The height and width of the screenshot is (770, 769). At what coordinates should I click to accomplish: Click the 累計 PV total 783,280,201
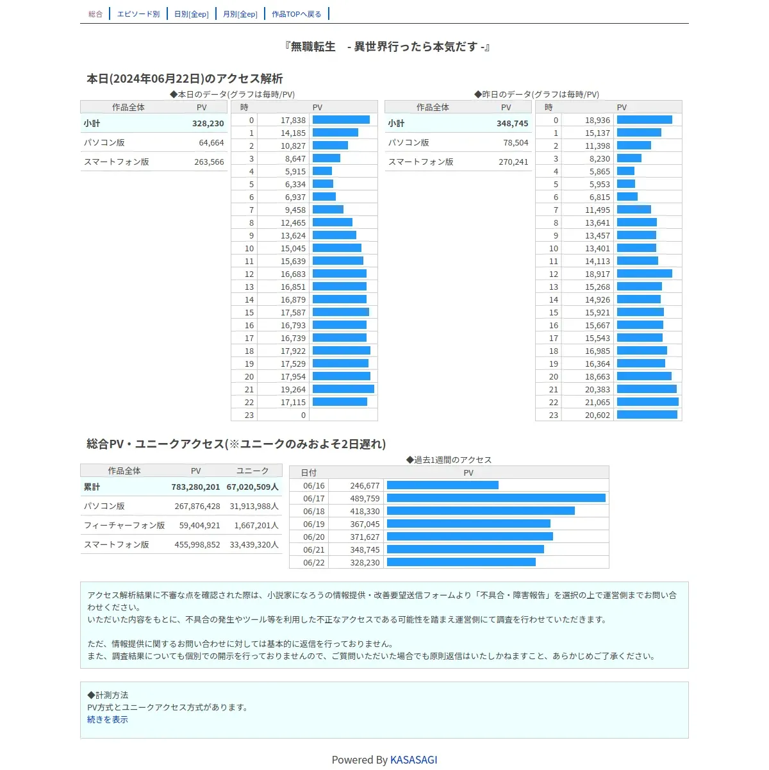tap(195, 487)
